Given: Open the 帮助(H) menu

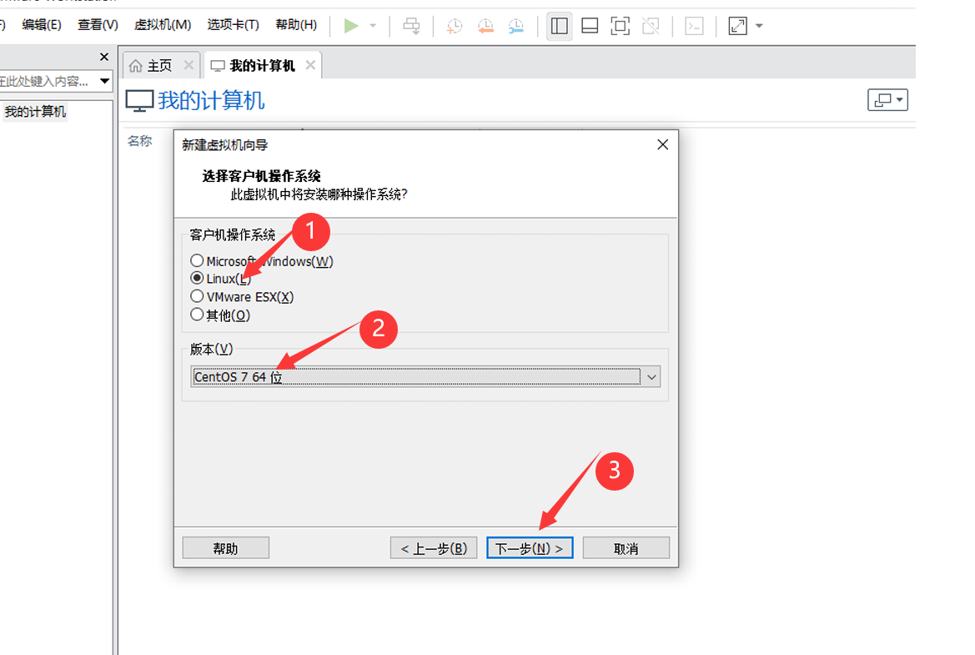Looking at the screenshot, I should point(296,25).
